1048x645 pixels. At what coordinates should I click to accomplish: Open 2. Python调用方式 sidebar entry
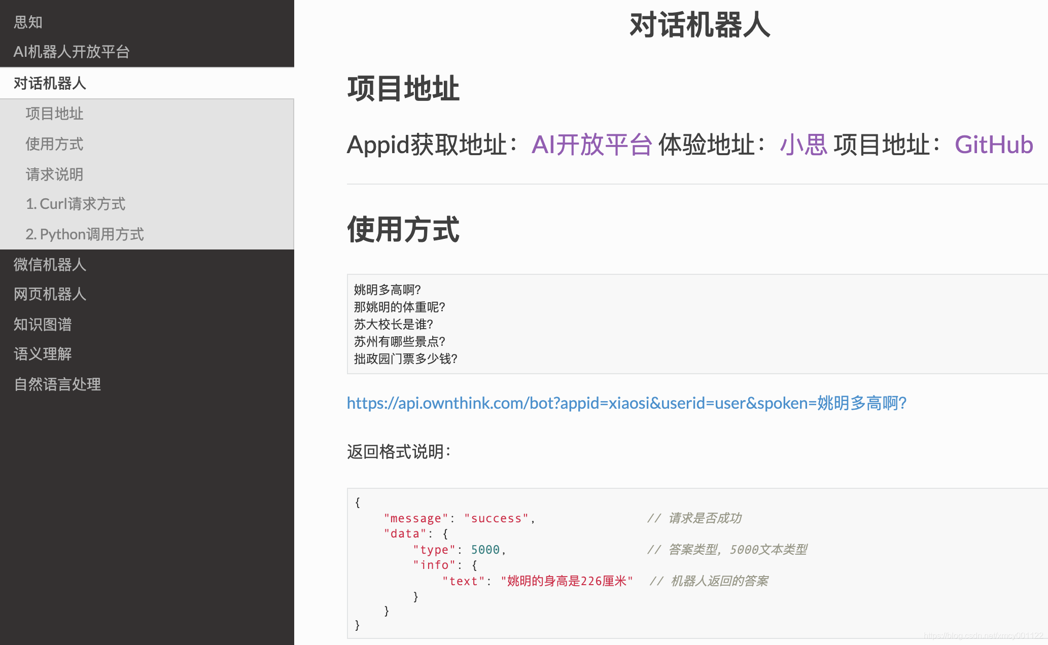pyautogui.click(x=85, y=234)
